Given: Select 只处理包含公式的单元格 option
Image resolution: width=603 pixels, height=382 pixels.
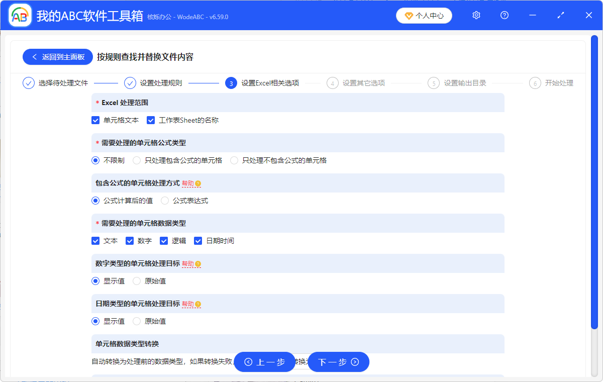Looking at the screenshot, I should click(137, 160).
